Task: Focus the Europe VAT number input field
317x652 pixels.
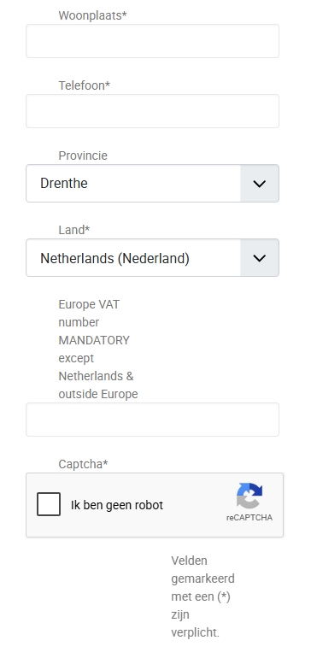Action: point(152,420)
